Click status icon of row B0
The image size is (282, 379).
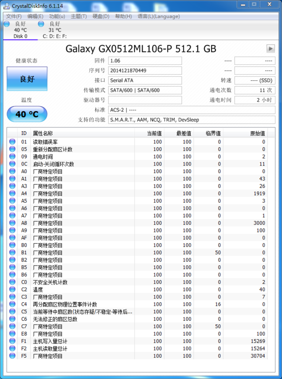12,245
